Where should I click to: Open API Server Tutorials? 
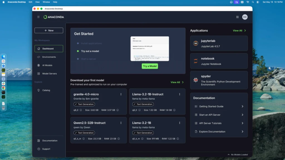(x=219, y=123)
